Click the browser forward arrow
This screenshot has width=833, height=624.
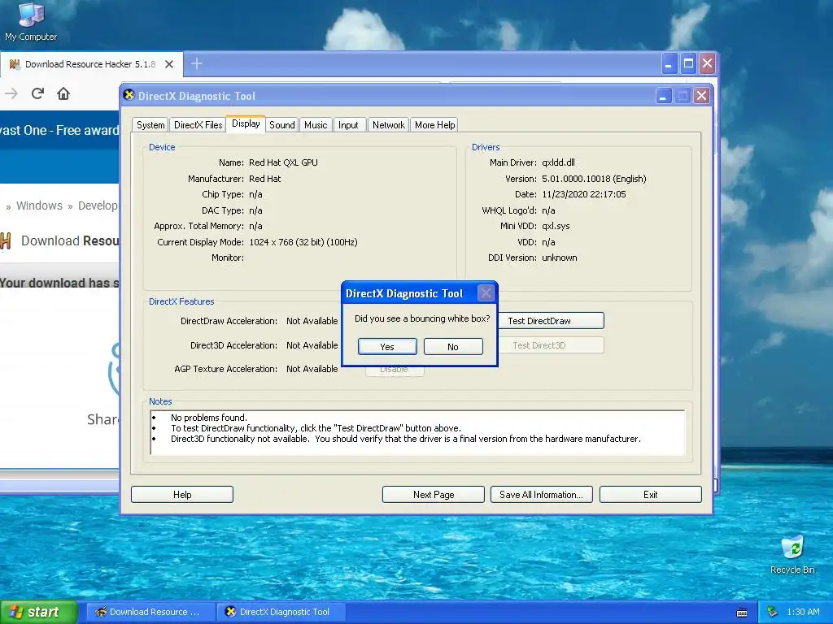click(11, 94)
